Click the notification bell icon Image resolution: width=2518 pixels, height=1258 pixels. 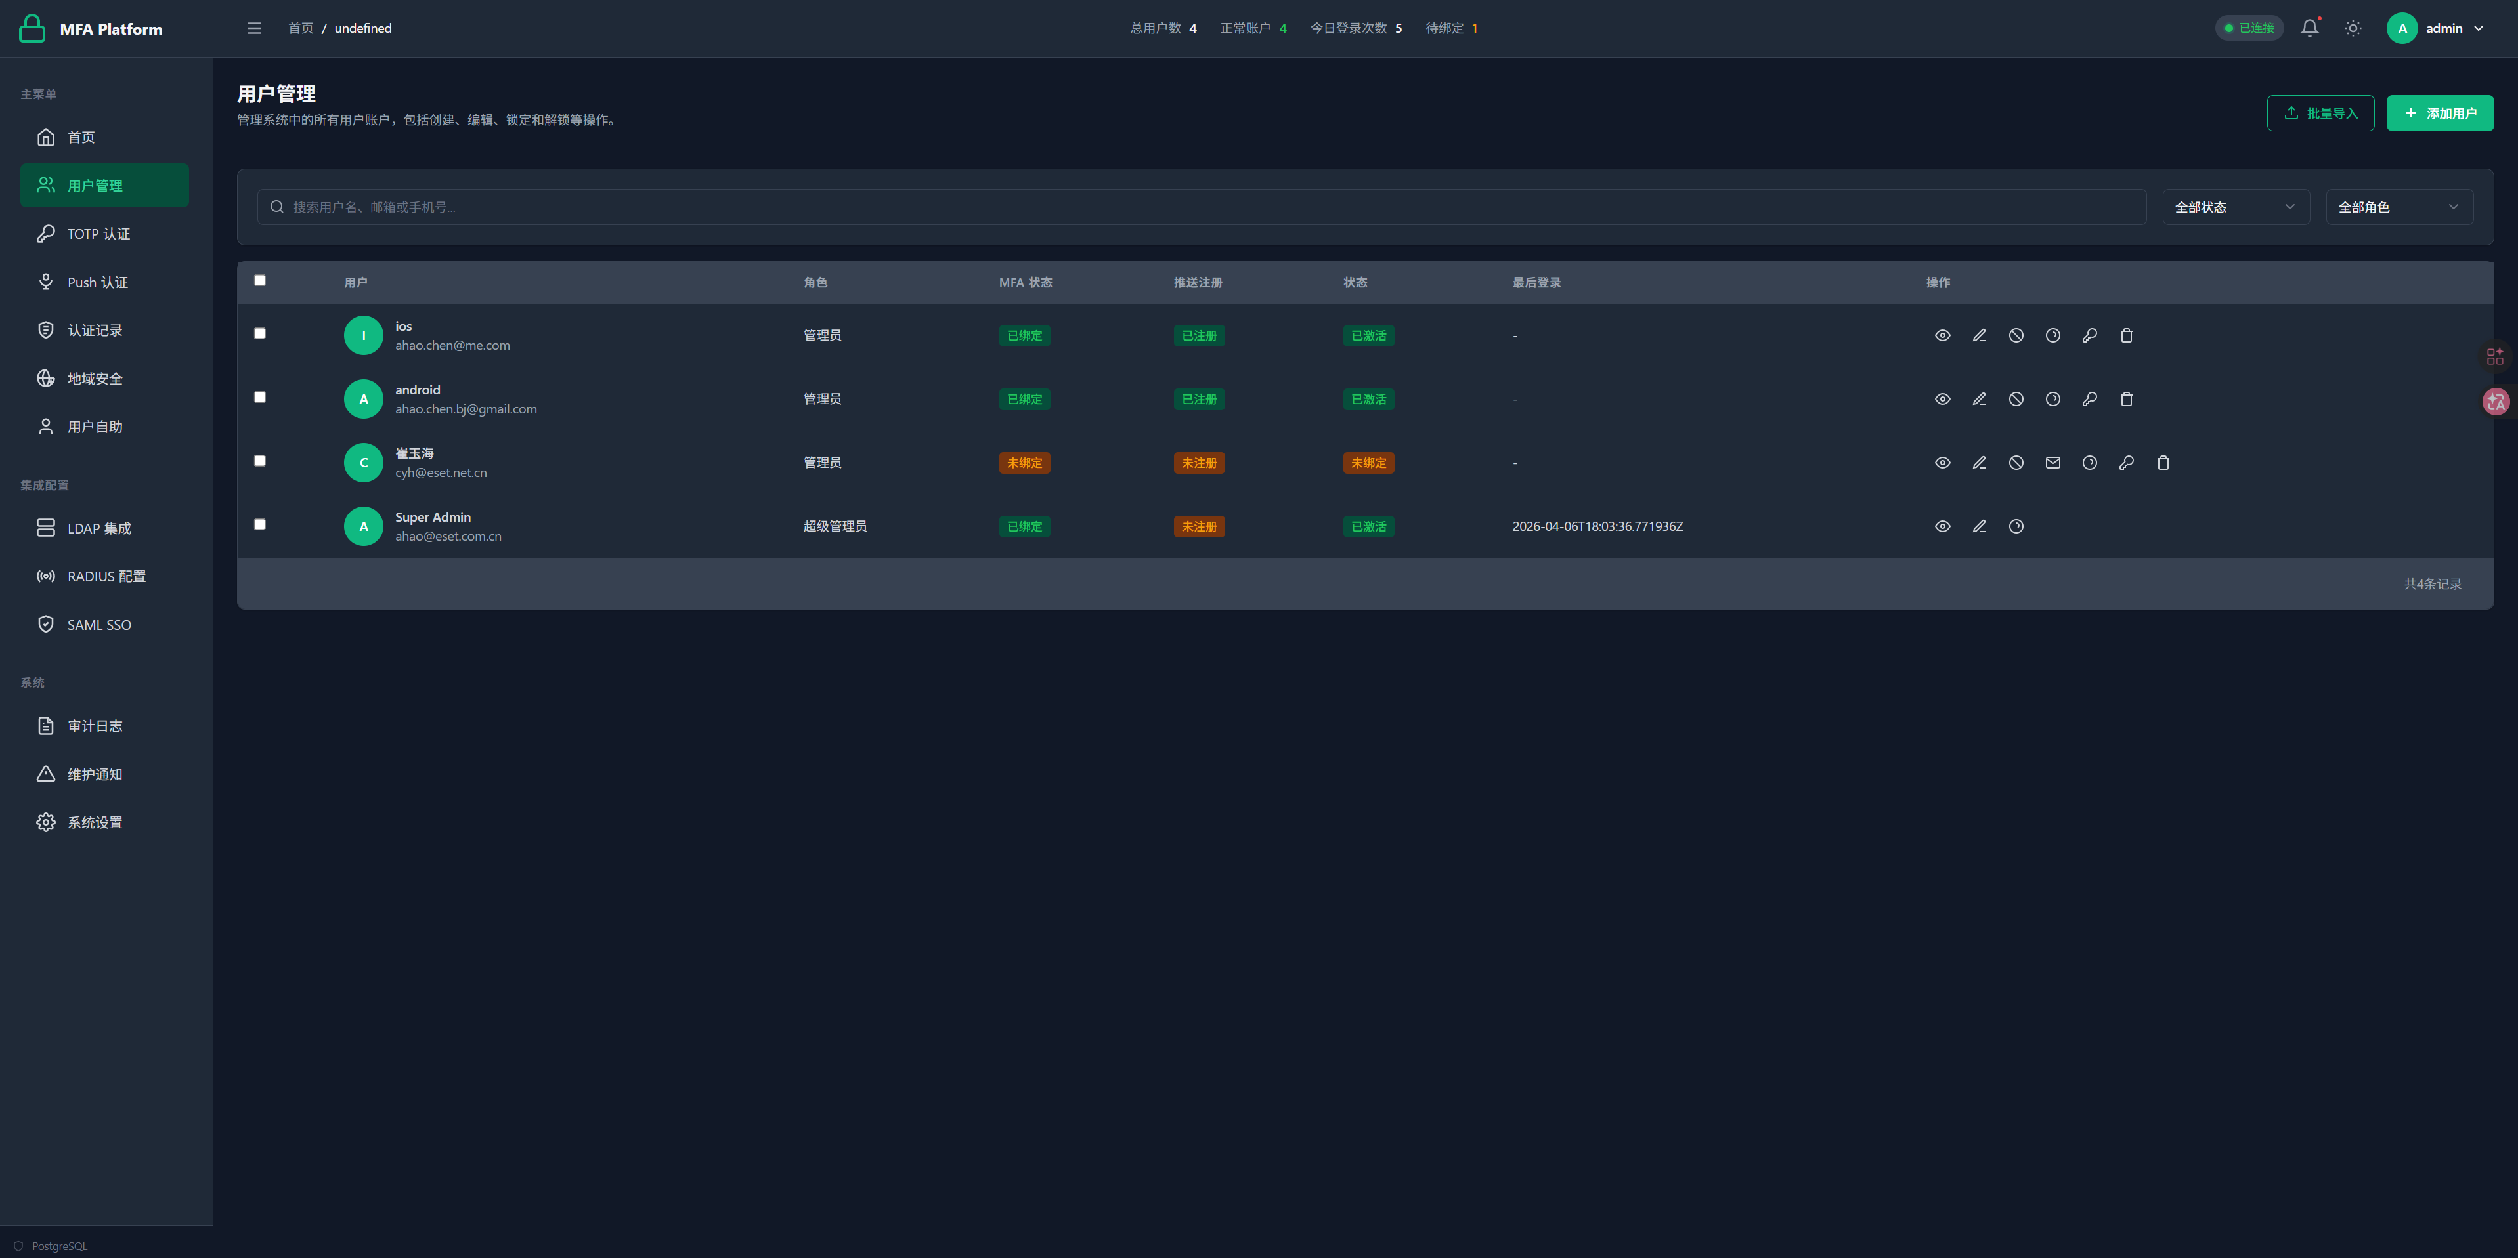[x=2309, y=28]
